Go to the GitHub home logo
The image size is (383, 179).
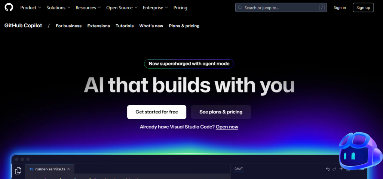coord(9,7)
